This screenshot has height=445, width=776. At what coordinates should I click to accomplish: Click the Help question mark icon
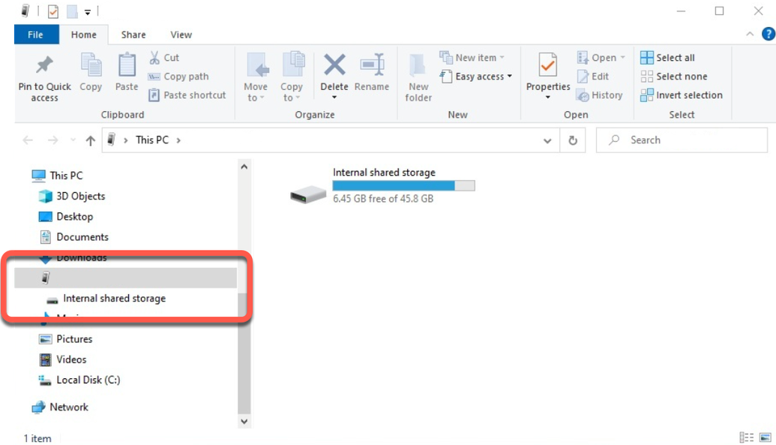767,35
